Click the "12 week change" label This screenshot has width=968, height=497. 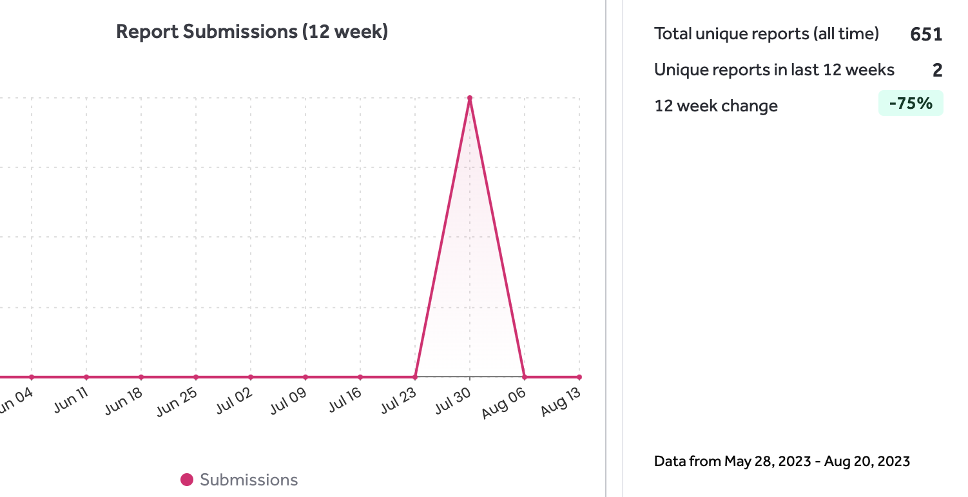[716, 106]
